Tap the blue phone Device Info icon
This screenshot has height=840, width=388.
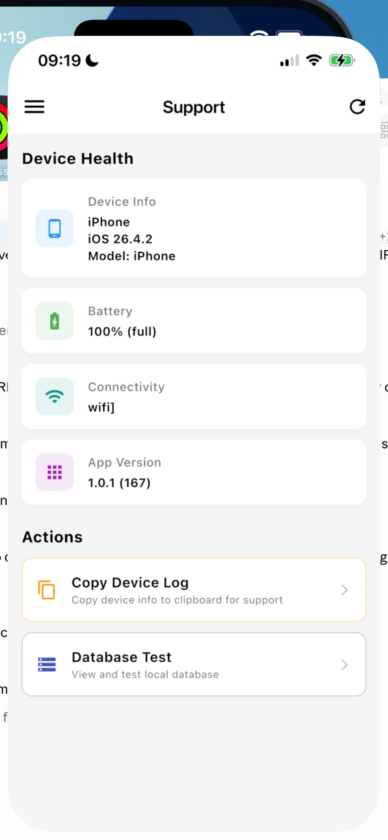click(54, 228)
